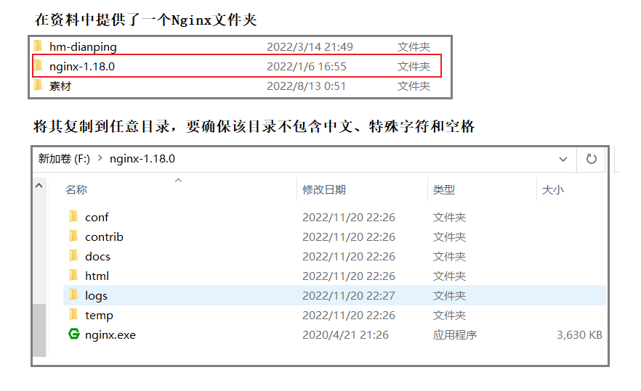Select the highlighted logs folder row
This screenshot has height=391, width=641.
334,295
